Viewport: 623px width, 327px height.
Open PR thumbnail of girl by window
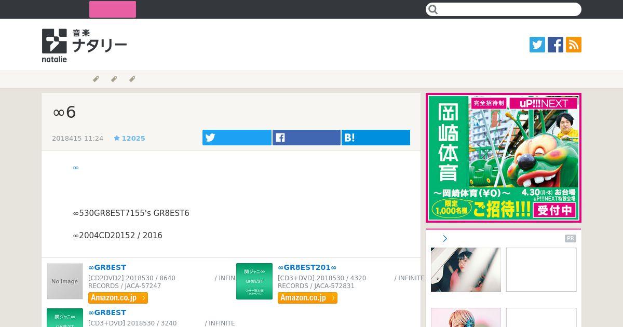(466, 269)
